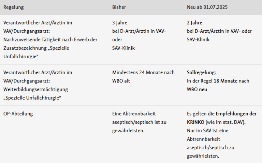Click "SAV-Klinik" in the Bisher column

coord(123,48)
